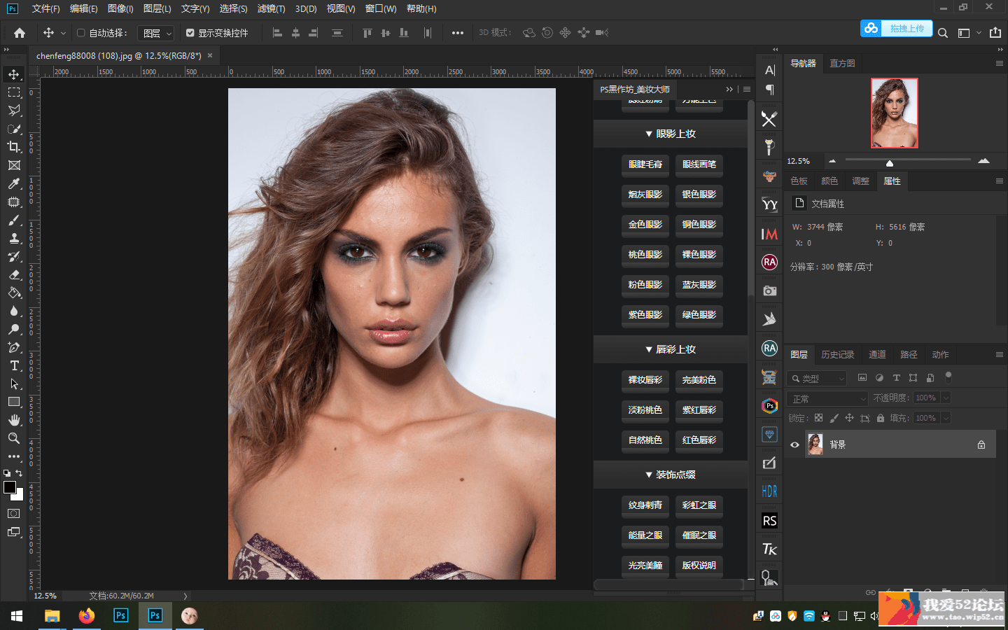Open the IM plugin panel icon
Viewport: 1008px width, 630px height.
coord(769,234)
